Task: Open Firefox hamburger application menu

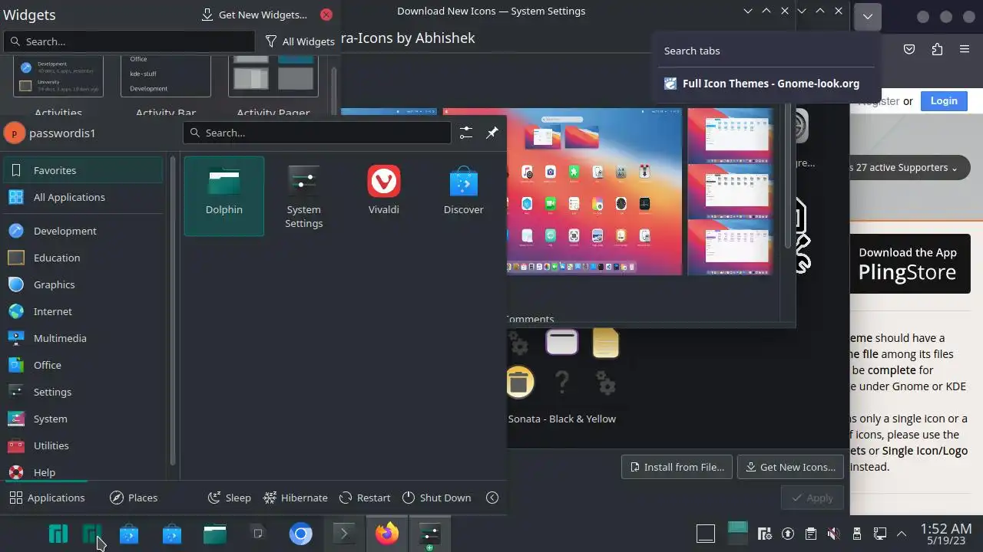Action: [x=965, y=49]
